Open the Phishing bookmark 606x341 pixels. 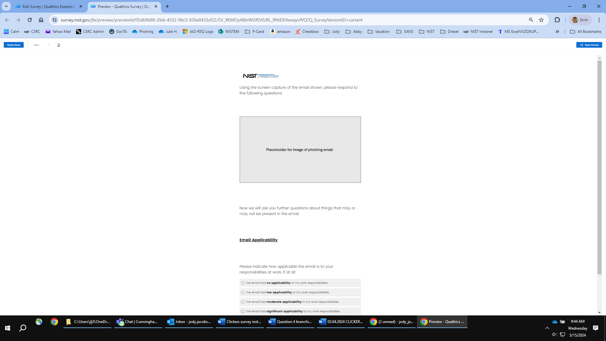pos(143,32)
